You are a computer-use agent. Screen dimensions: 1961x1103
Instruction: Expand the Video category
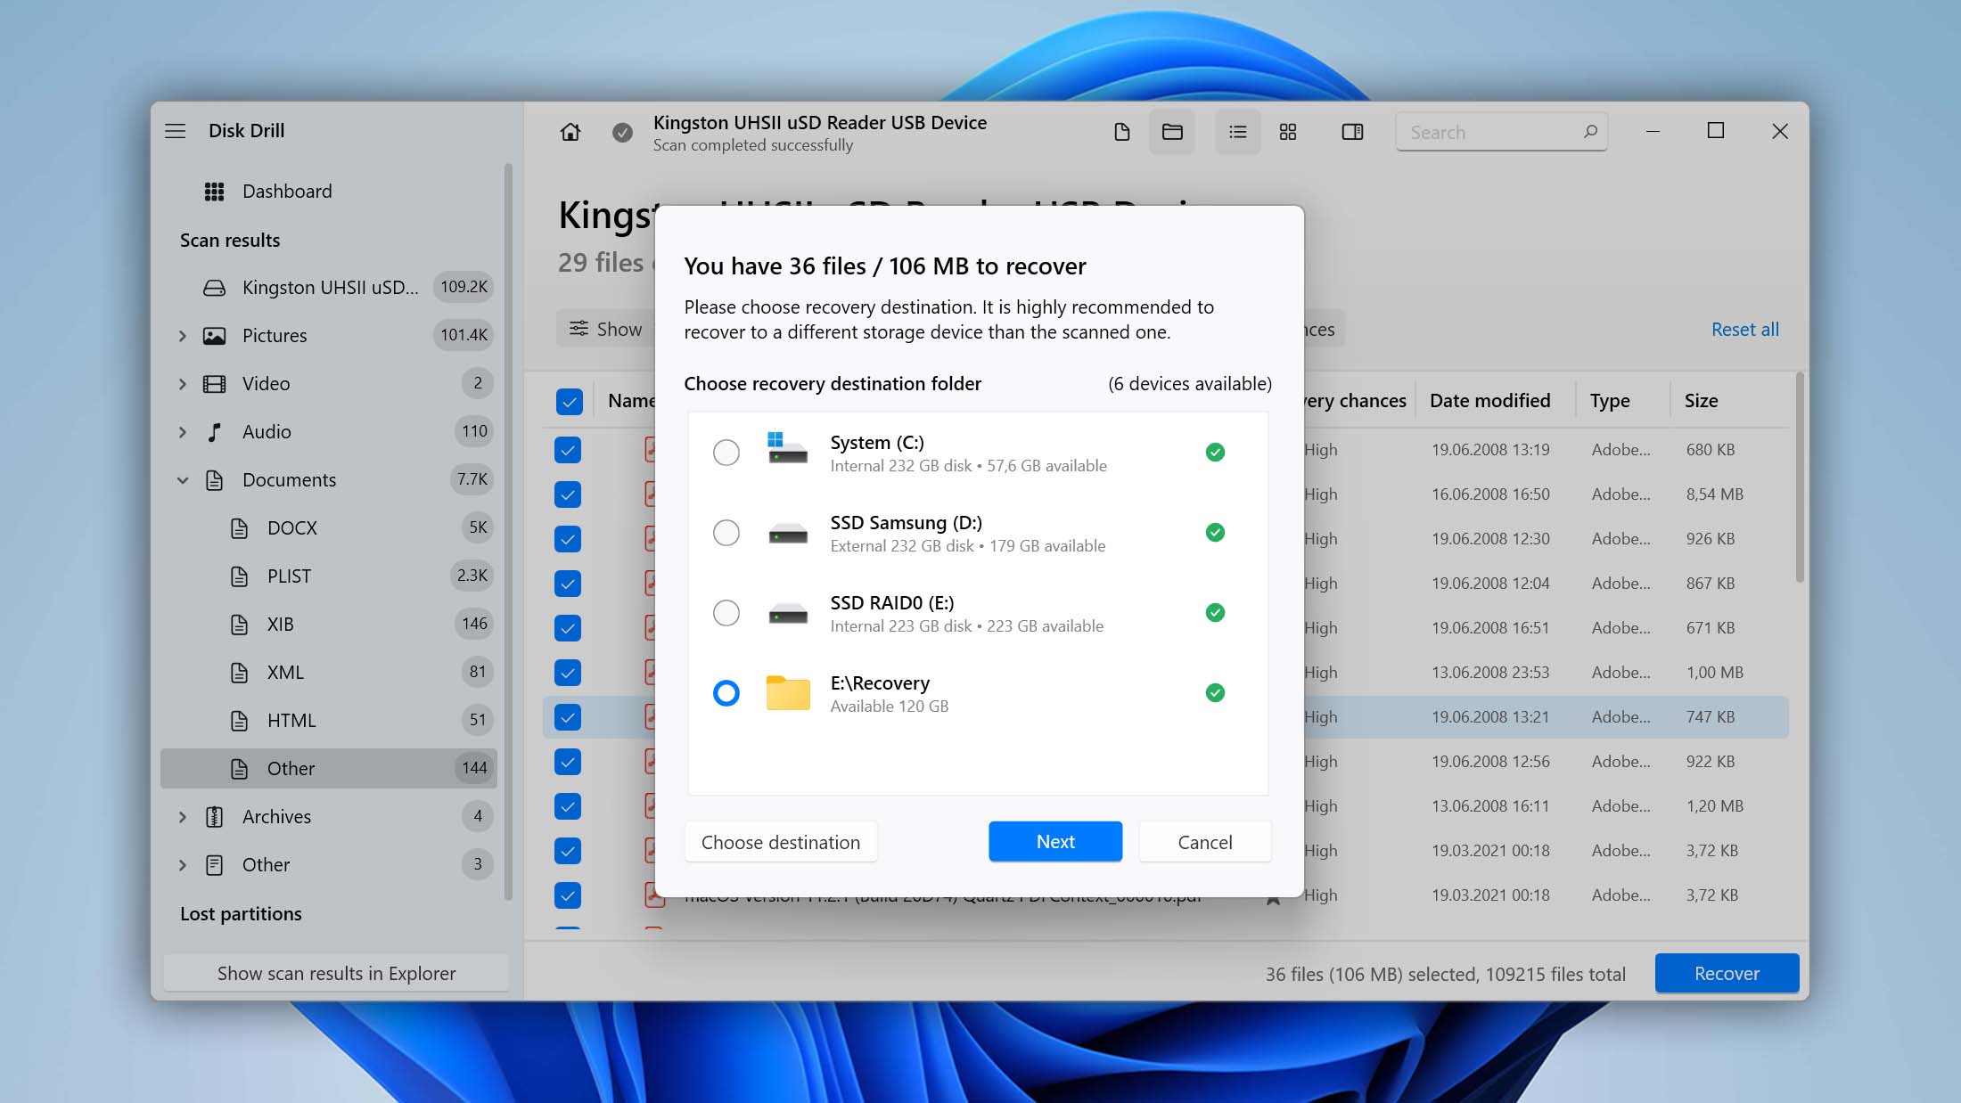click(180, 382)
